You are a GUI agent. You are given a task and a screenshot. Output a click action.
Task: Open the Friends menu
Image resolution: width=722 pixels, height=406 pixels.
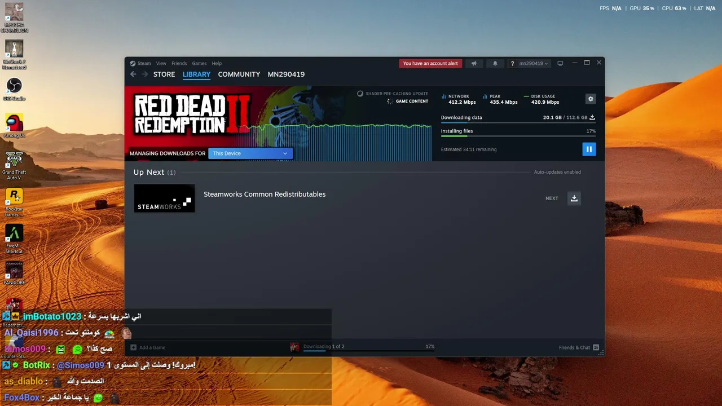tap(179, 63)
